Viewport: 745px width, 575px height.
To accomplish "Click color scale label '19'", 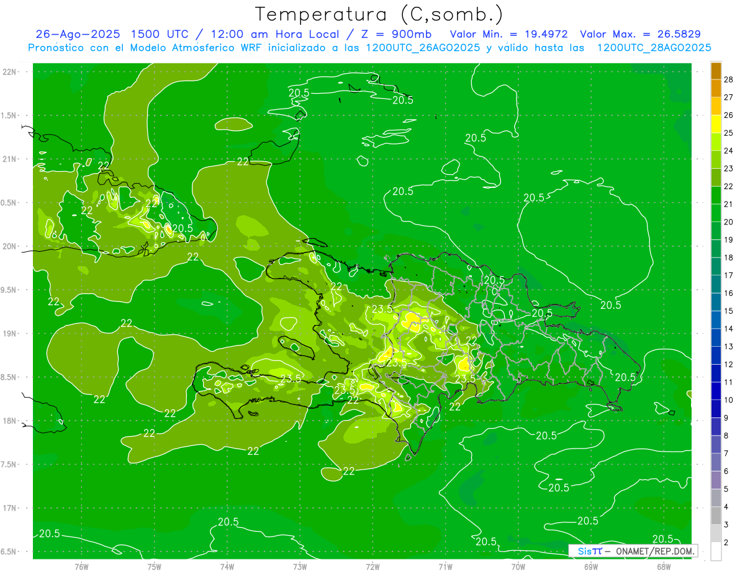I will click(x=729, y=240).
